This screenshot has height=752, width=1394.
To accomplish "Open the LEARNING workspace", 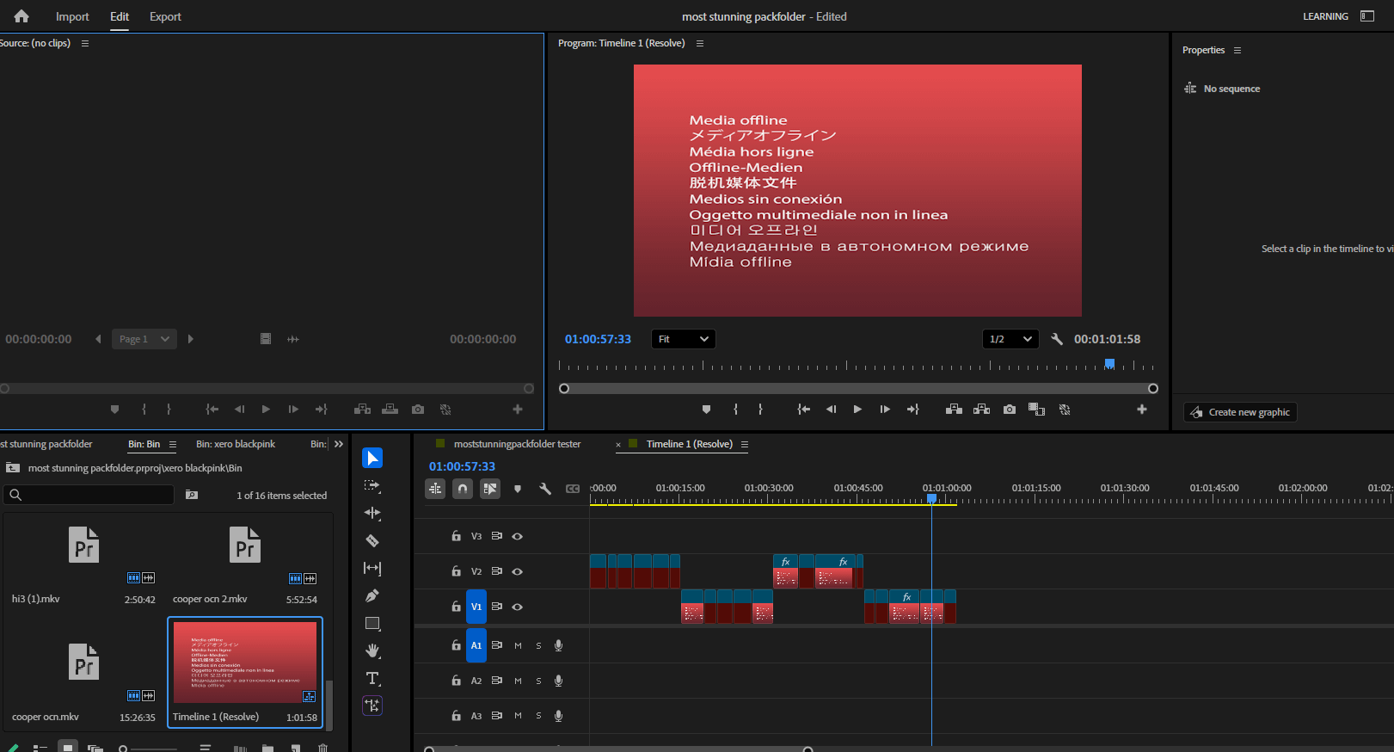I will click(1325, 16).
